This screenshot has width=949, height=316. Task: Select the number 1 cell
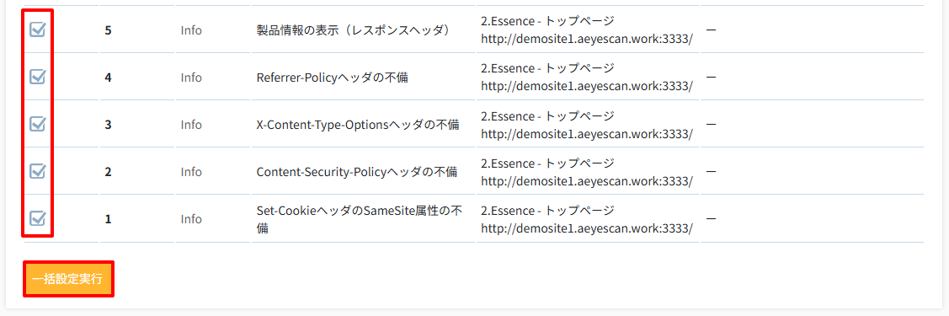[108, 219]
